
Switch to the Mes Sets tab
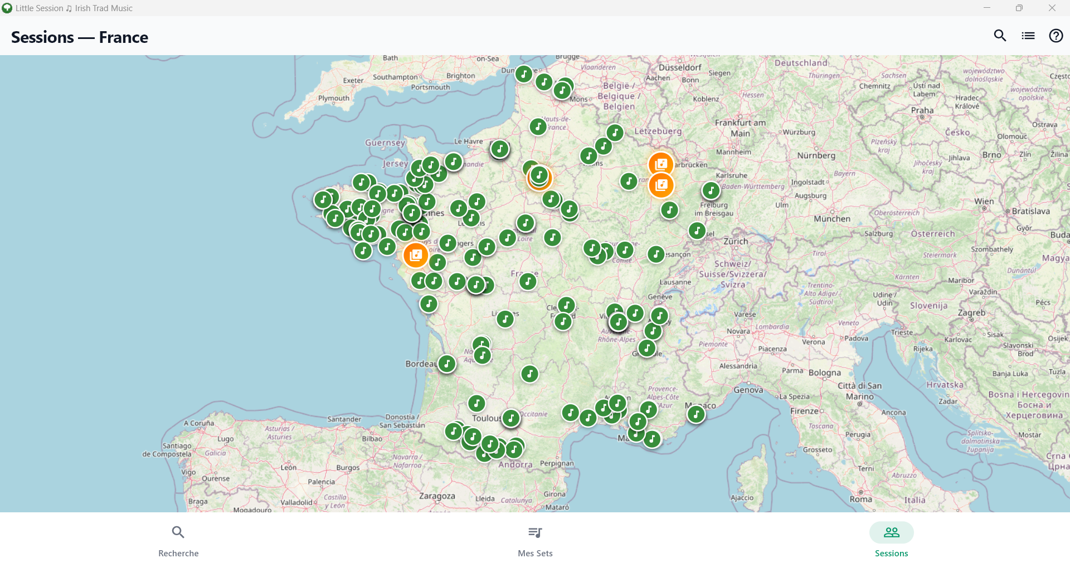(534, 540)
